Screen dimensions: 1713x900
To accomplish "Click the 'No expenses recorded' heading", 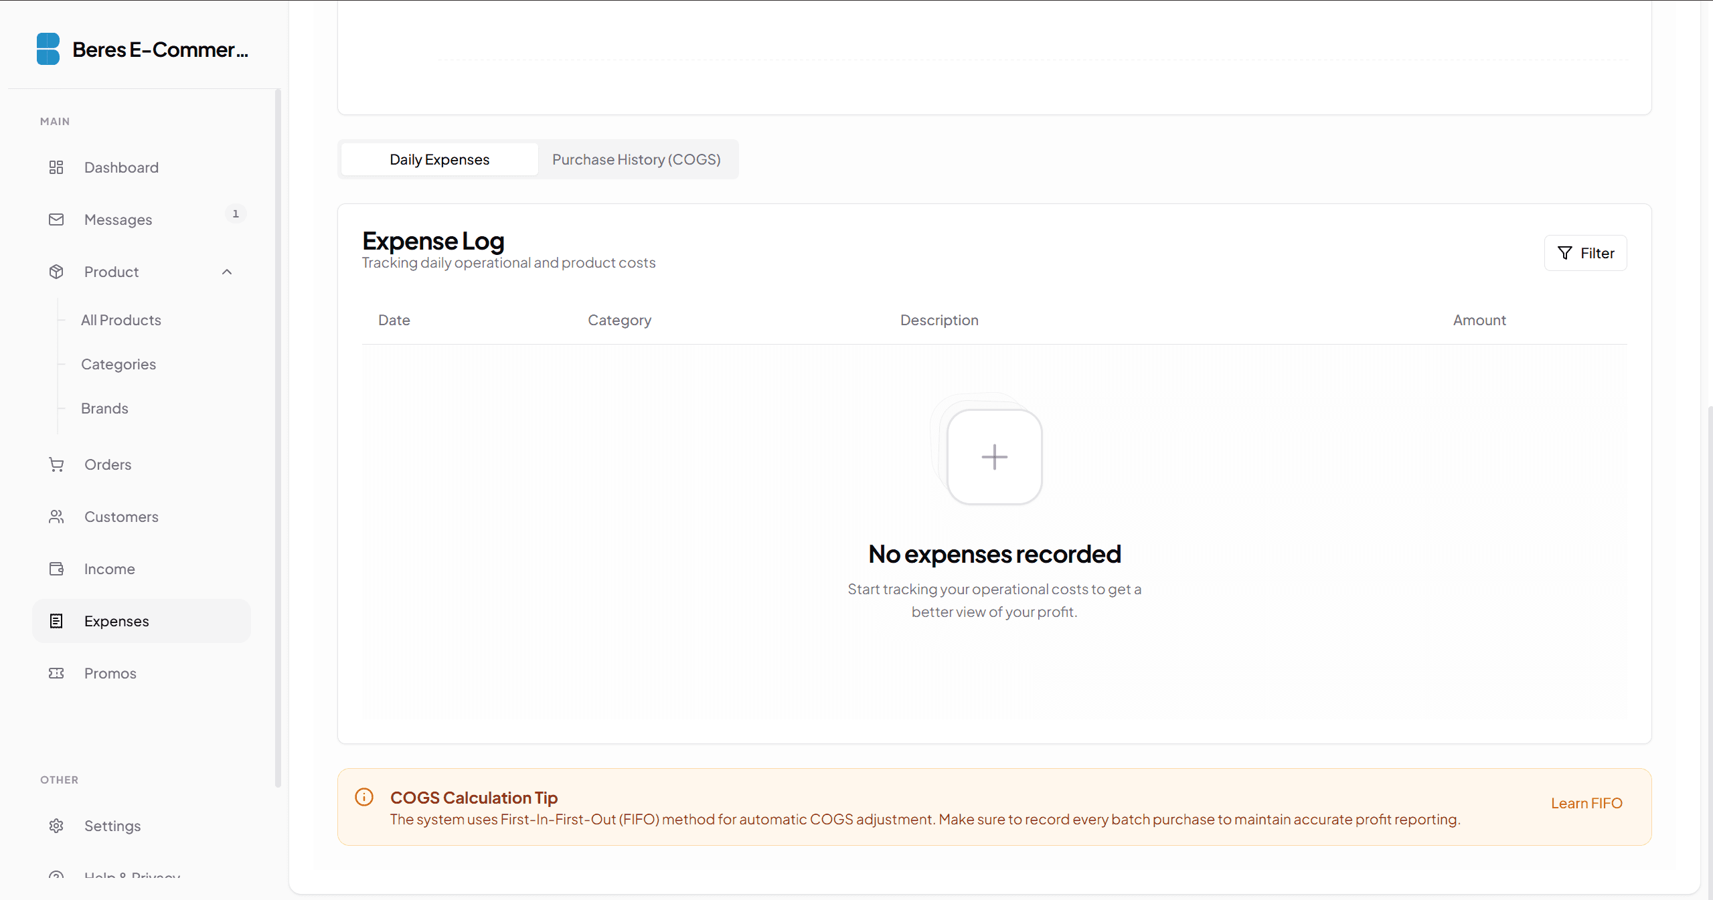I will tap(995, 554).
